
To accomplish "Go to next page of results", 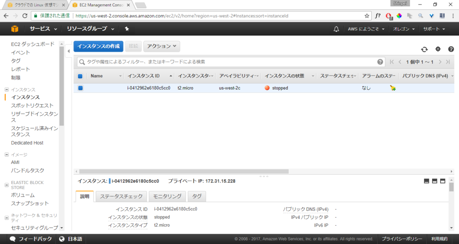I will [x=440, y=62].
